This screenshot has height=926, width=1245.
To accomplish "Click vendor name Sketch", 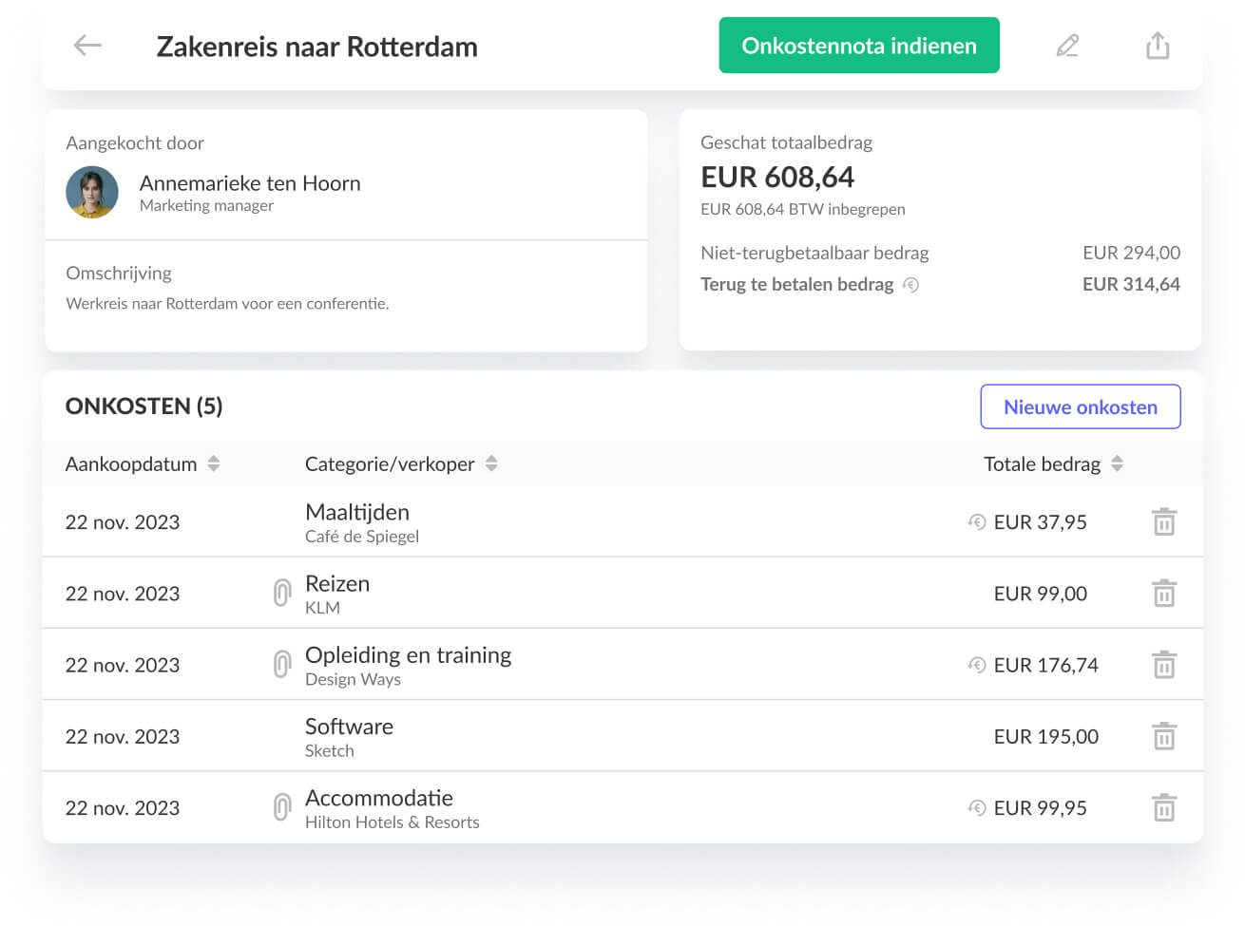I will tap(330, 750).
